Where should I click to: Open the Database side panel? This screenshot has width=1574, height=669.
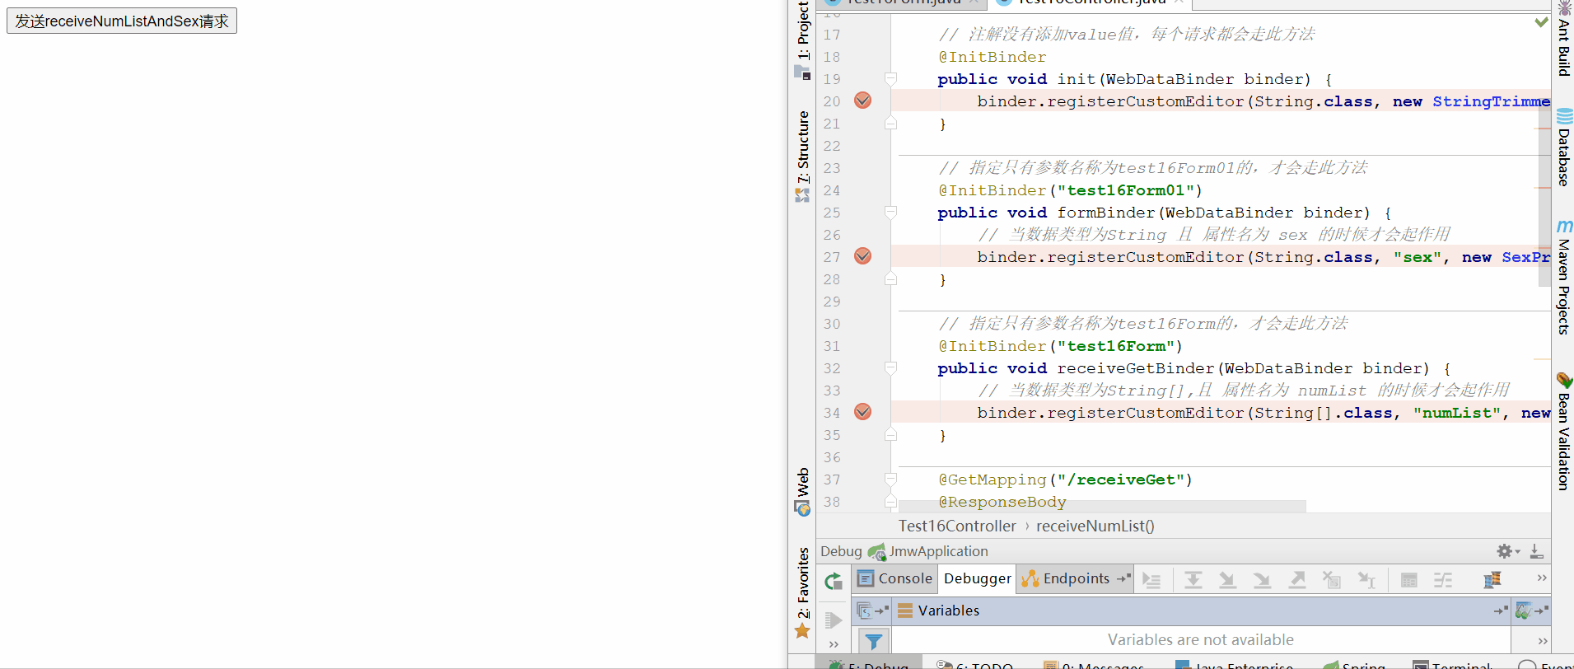pyautogui.click(x=1563, y=148)
